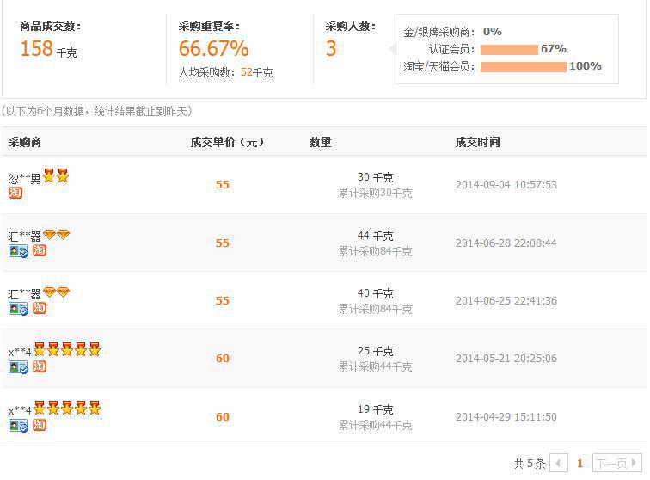Viewport: 650px width, 480px height.
Task: Click buyer name 汇**器 in 40 千克 row
Action: 24,294
